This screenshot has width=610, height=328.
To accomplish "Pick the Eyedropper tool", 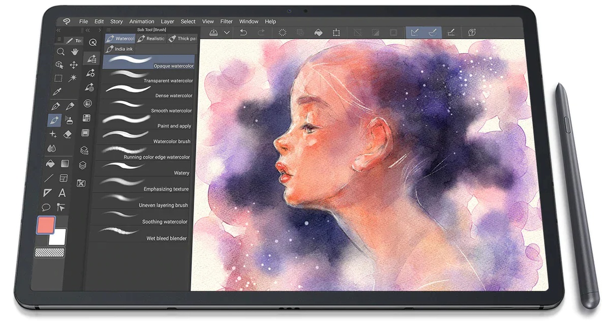I will pyautogui.click(x=56, y=92).
